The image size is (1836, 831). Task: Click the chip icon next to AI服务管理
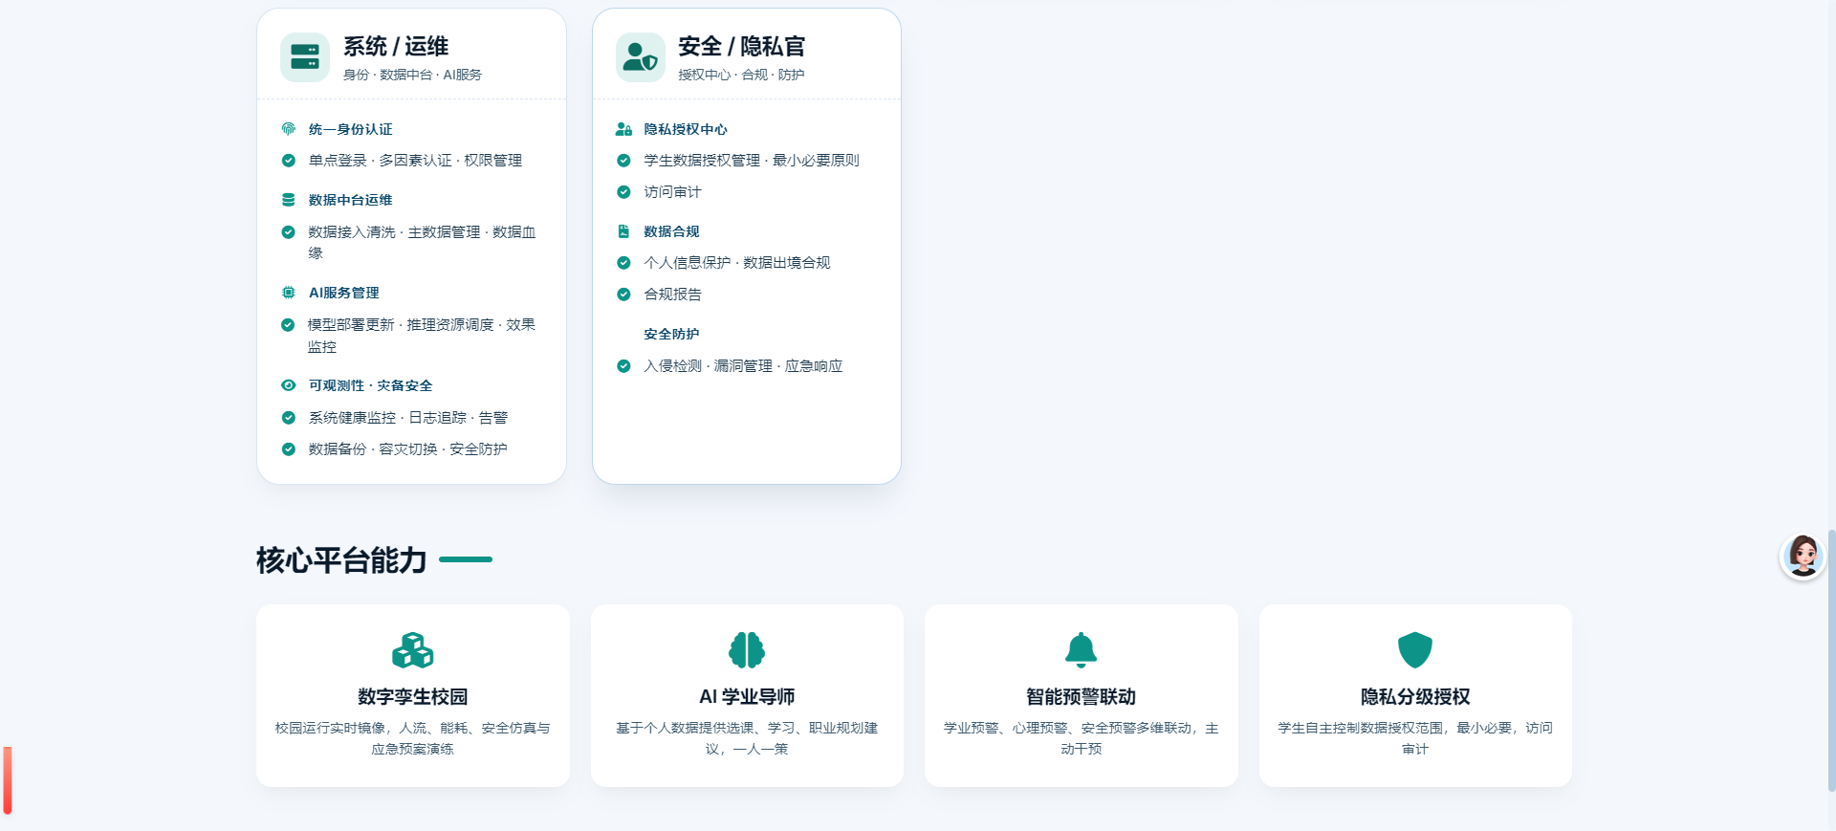(x=288, y=293)
